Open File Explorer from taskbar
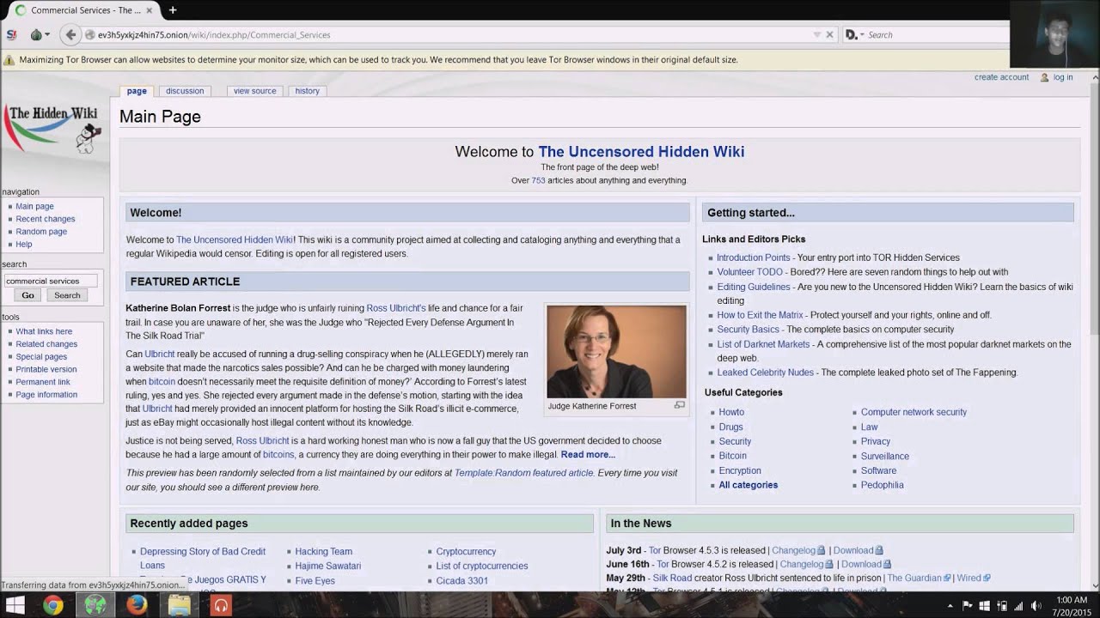Screen dimensions: 1100x618 coord(179,605)
